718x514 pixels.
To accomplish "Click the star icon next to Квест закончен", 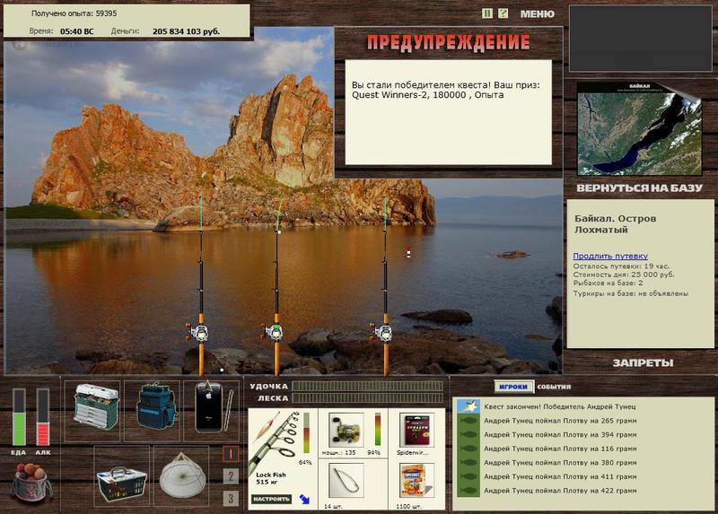I will (x=468, y=406).
